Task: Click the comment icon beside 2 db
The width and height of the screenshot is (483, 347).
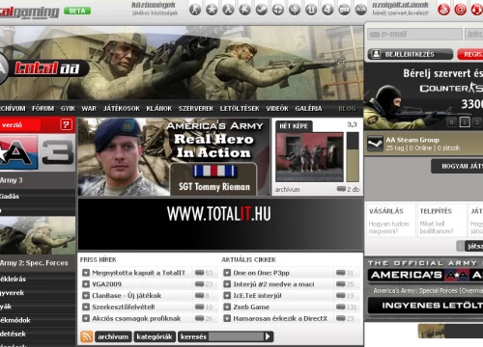Action: click(341, 189)
